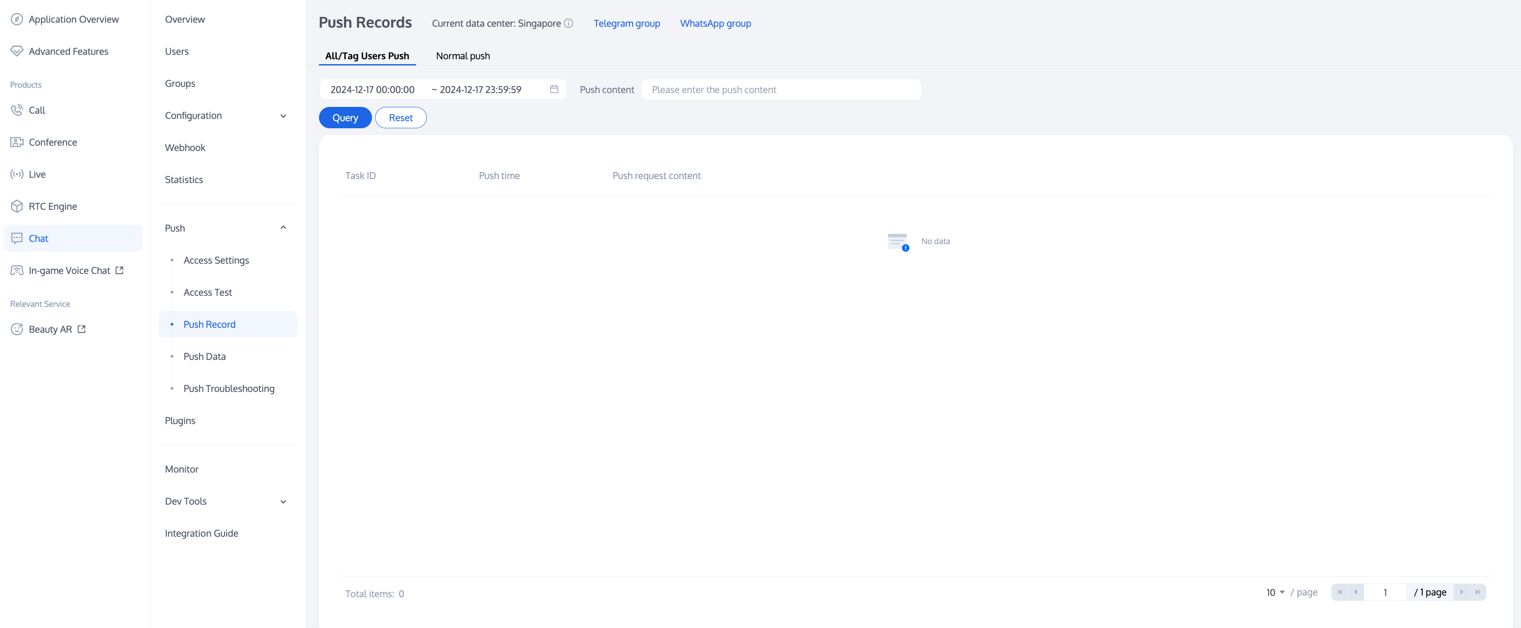Viewport: 1521px width, 628px height.
Task: Click the info icon beside Singapore data center
Action: tap(568, 24)
